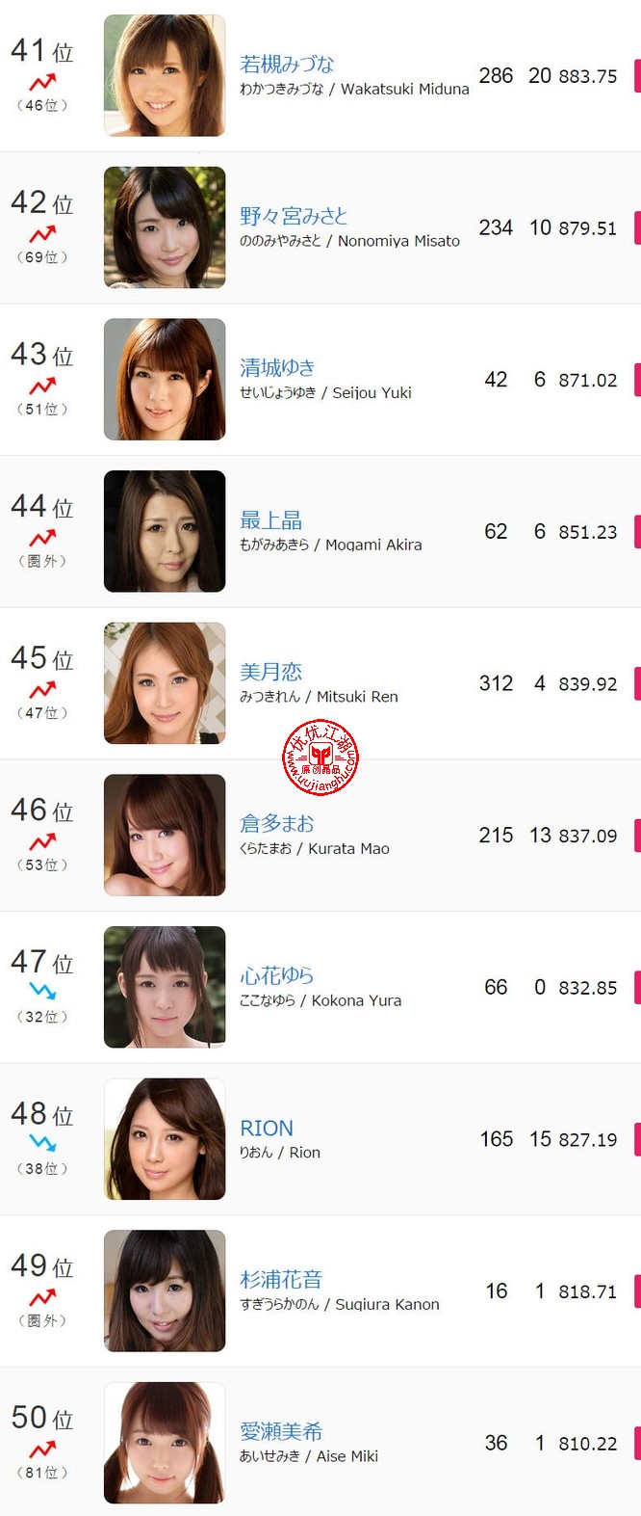
Task: Click the rank 50 portrait thumbnail
Action: [x=165, y=1443]
